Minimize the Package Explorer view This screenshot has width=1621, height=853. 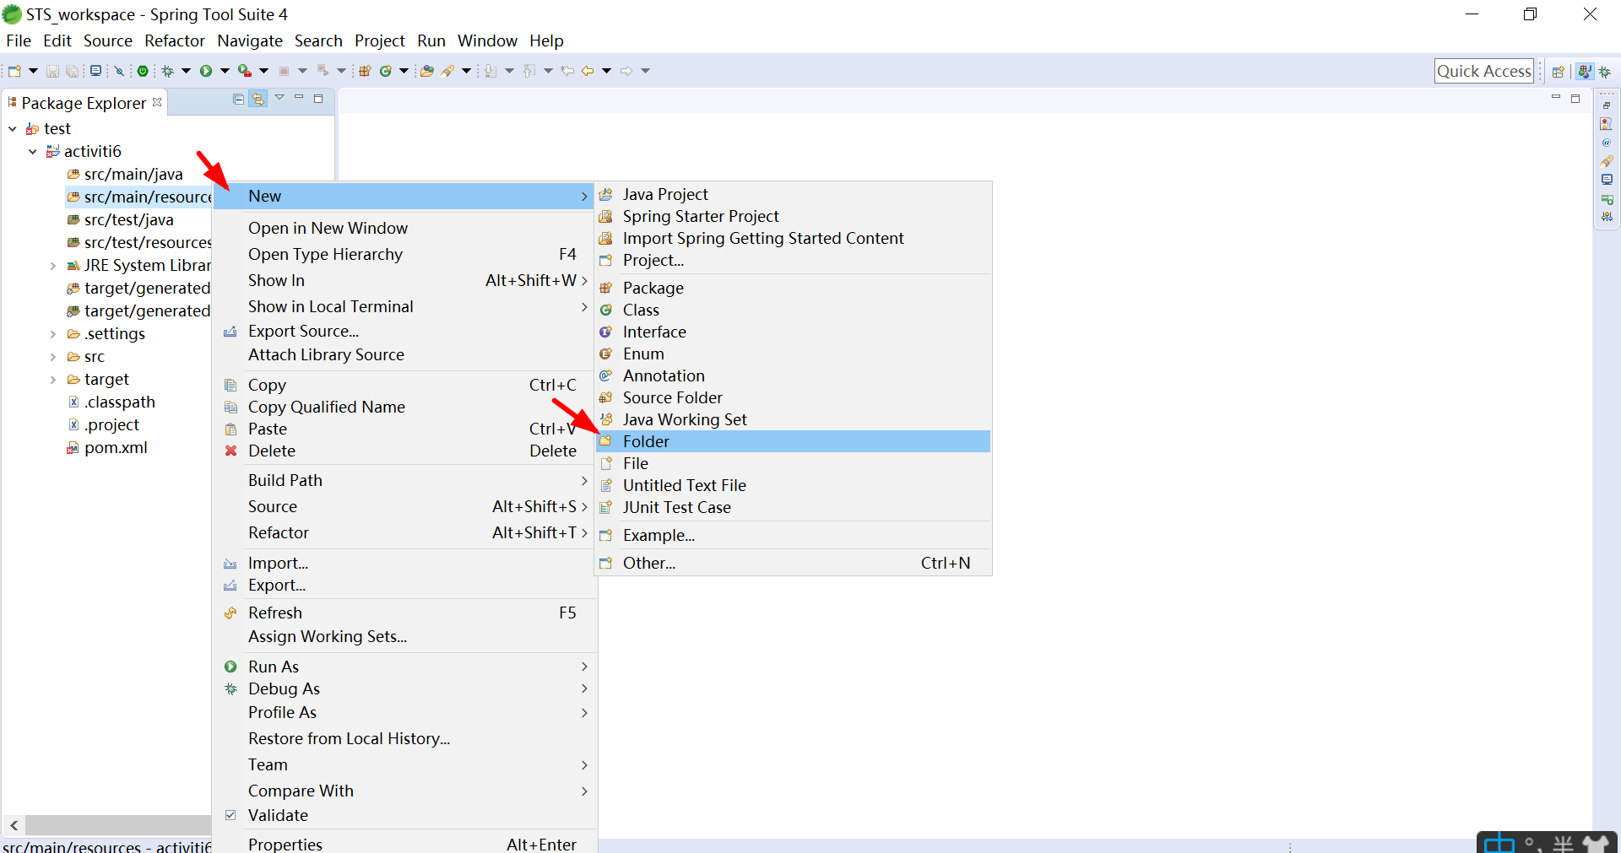click(x=299, y=98)
